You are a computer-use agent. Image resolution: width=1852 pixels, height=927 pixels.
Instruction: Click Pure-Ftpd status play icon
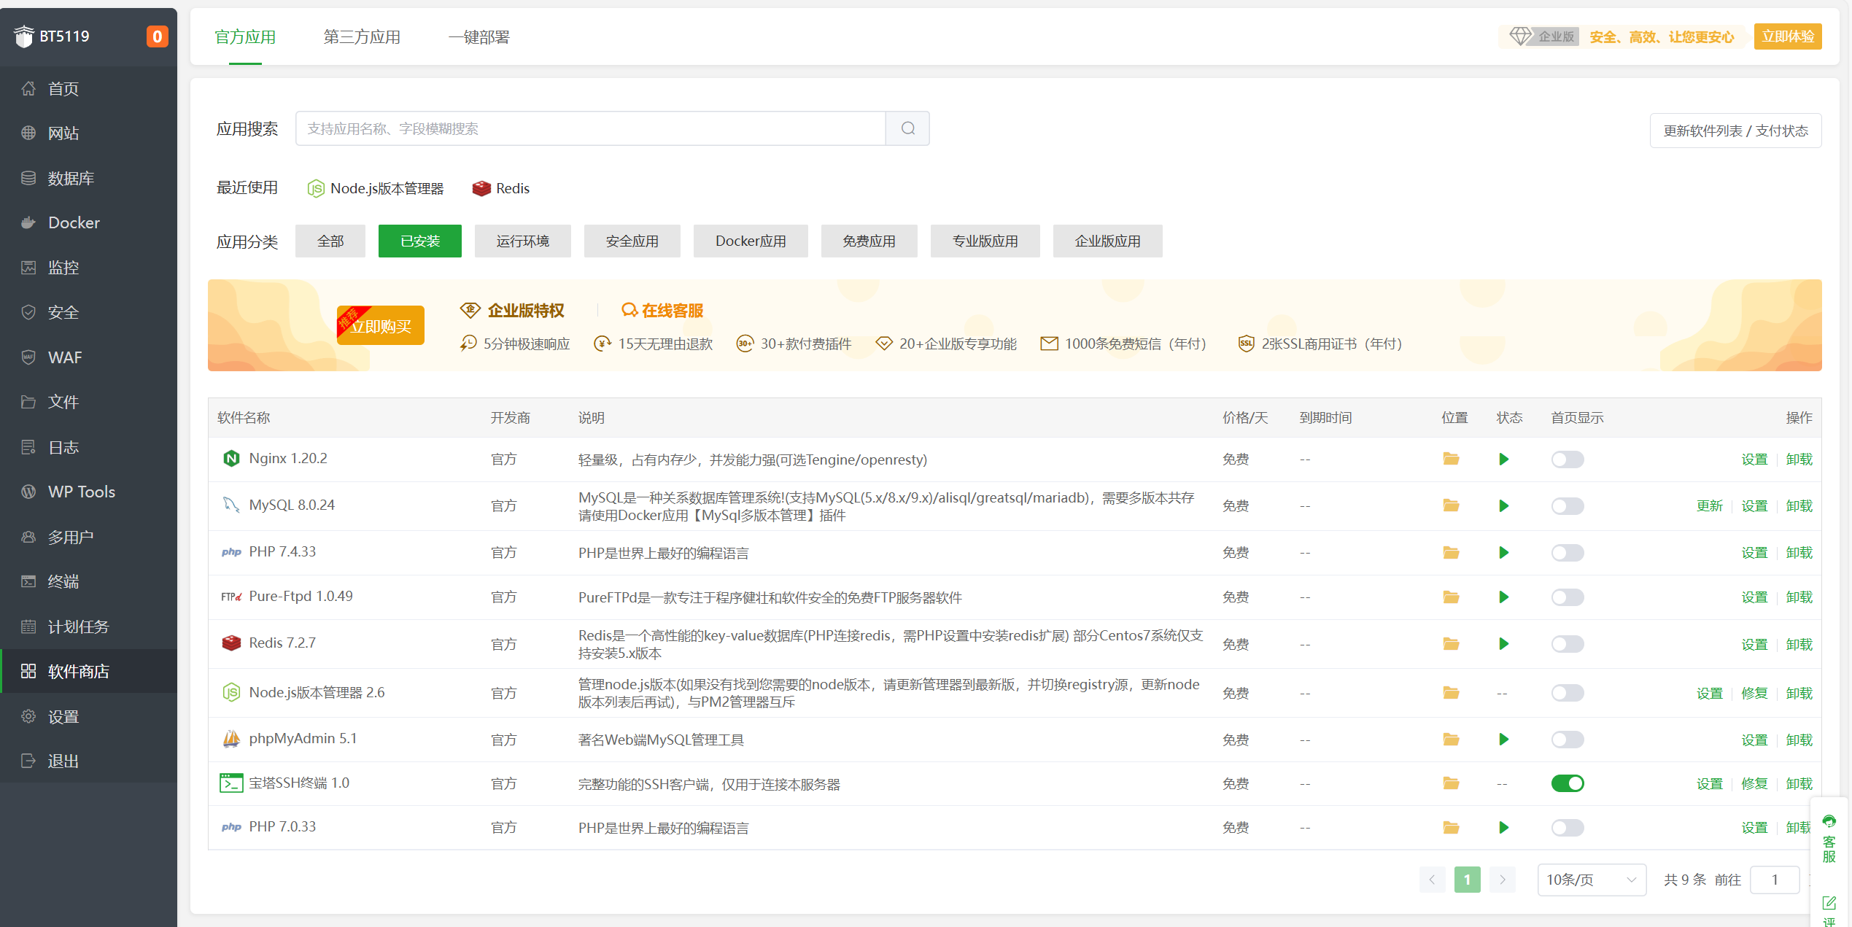[x=1503, y=597]
